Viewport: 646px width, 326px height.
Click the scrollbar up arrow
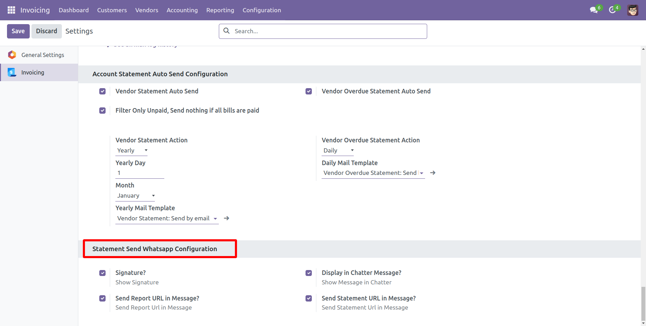click(x=643, y=49)
